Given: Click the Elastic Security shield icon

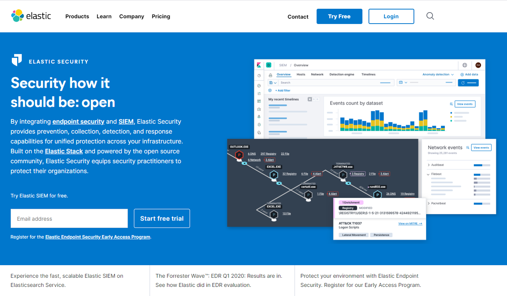Looking at the screenshot, I should pos(17,60).
